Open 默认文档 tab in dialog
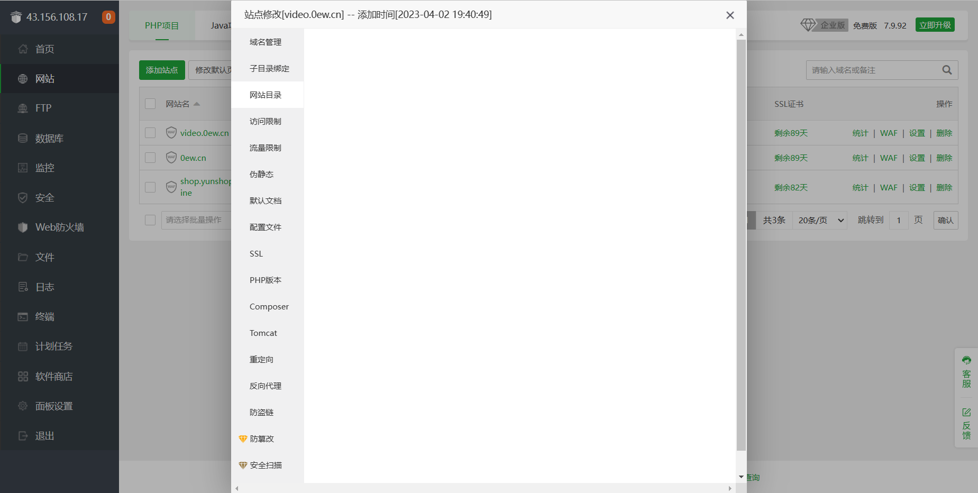The image size is (978, 493). click(267, 200)
